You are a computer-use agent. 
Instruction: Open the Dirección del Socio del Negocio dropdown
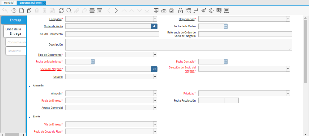pos(288,69)
